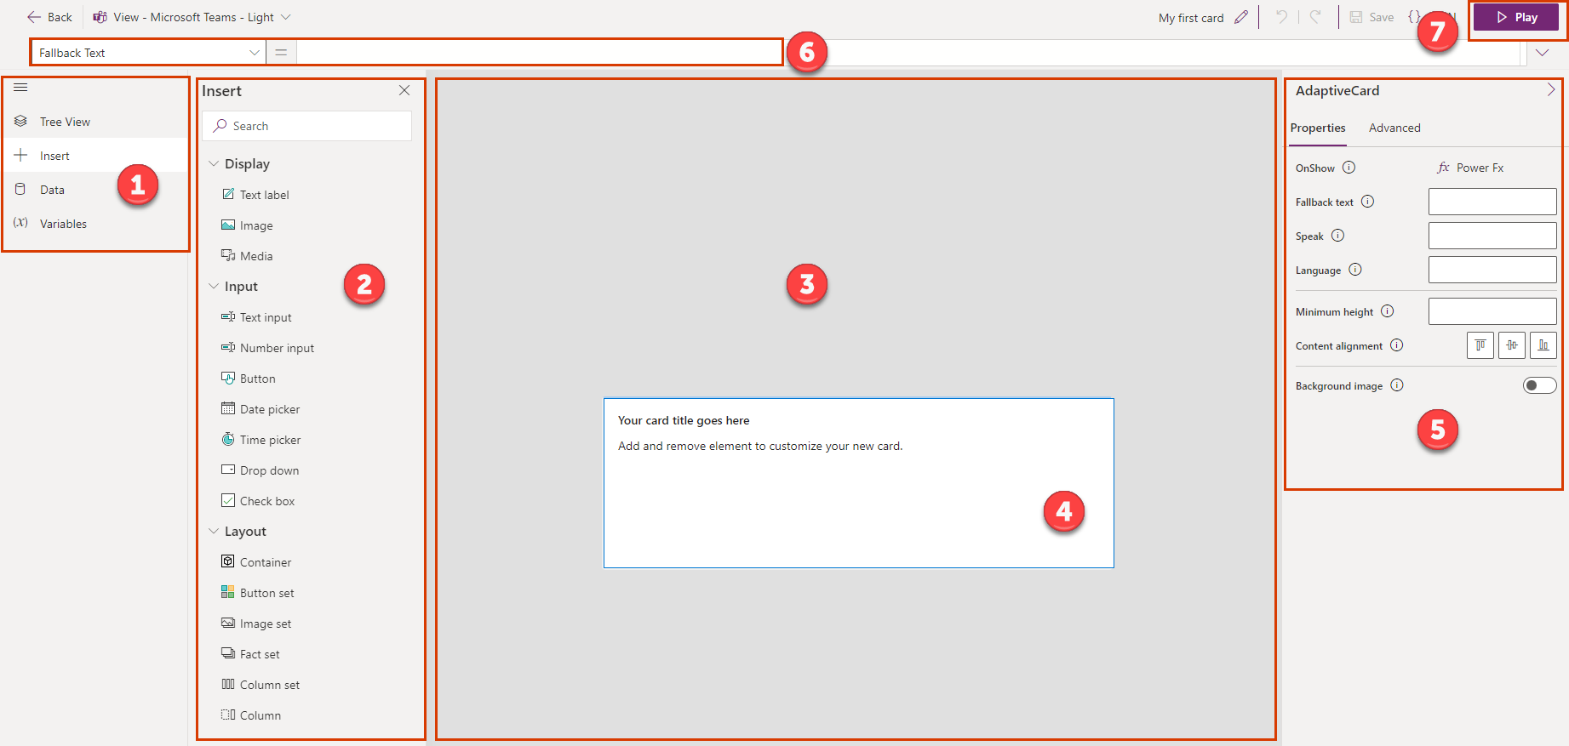Open Data in the sidebar
The height and width of the screenshot is (746, 1569).
click(95, 190)
